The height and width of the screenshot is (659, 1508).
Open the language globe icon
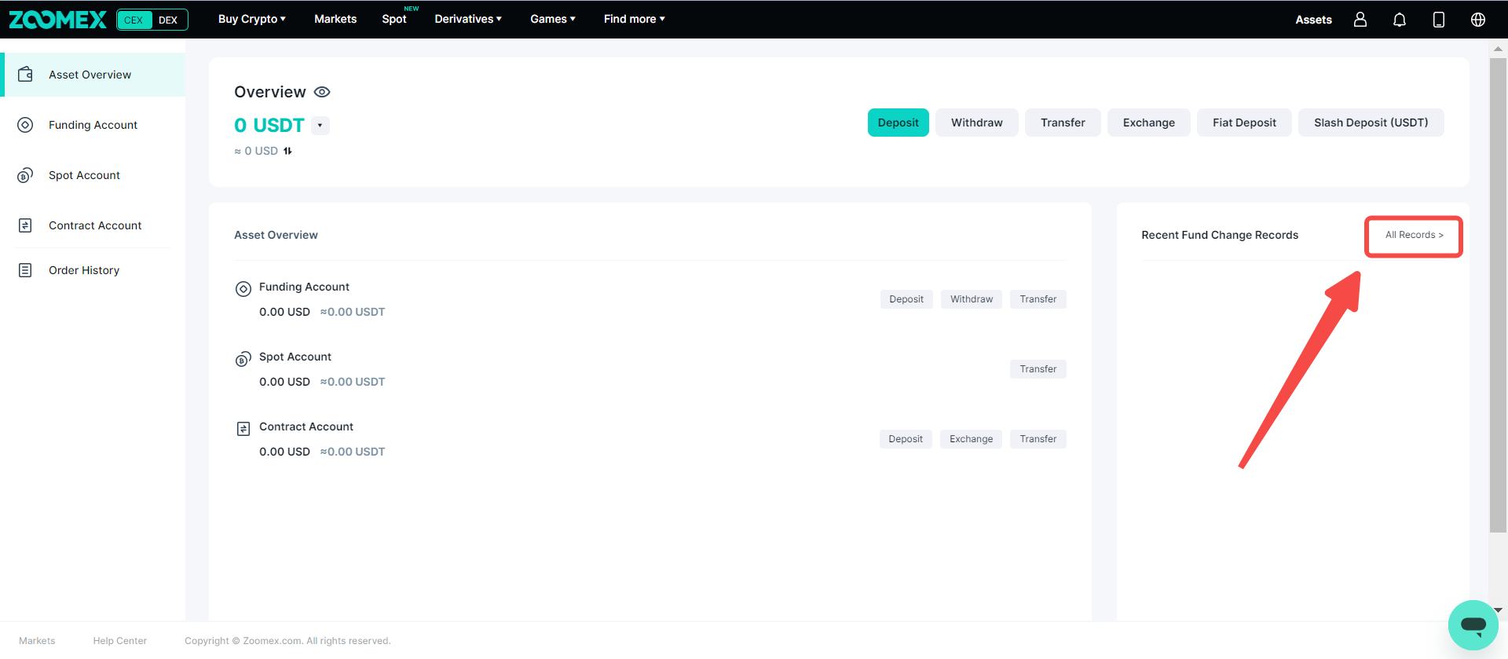click(1478, 20)
